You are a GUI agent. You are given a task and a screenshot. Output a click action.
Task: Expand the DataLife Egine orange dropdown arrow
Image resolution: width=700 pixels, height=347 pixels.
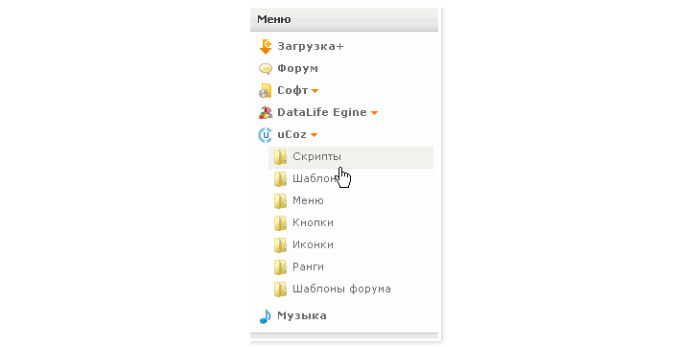[x=374, y=113]
